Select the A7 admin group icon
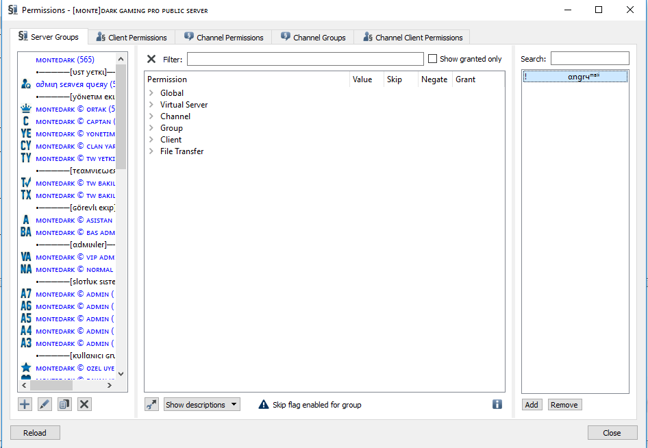 click(x=26, y=295)
